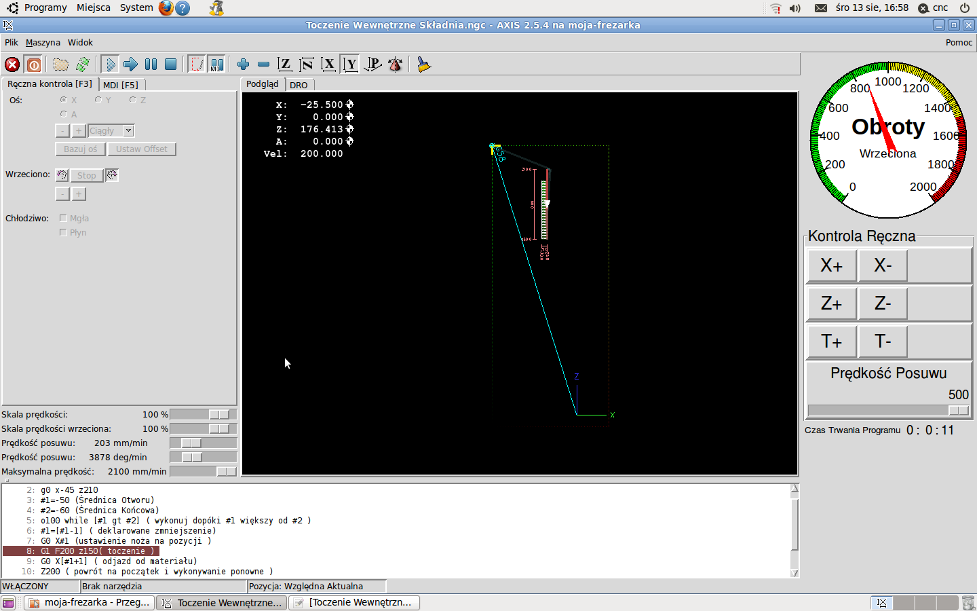Turn spindle clockwise icon
The image size is (977, 611).
pos(112,175)
